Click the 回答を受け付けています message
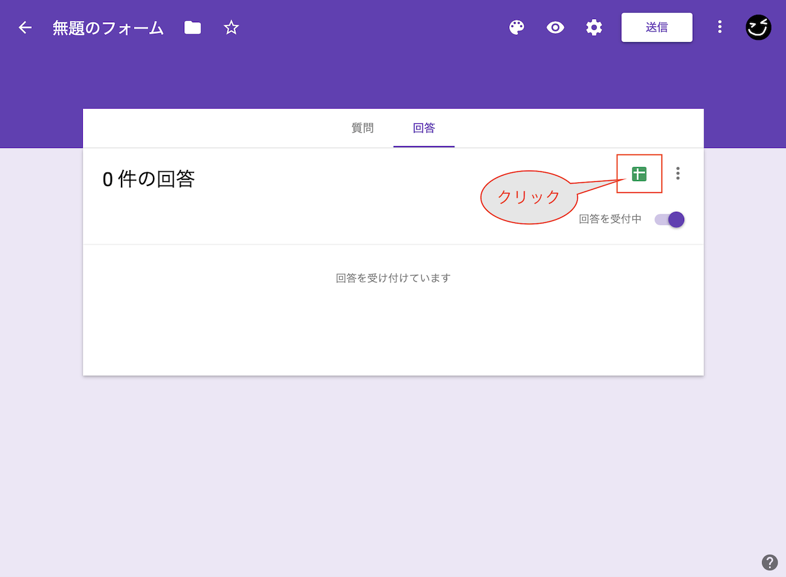The image size is (786, 577). 393,278
